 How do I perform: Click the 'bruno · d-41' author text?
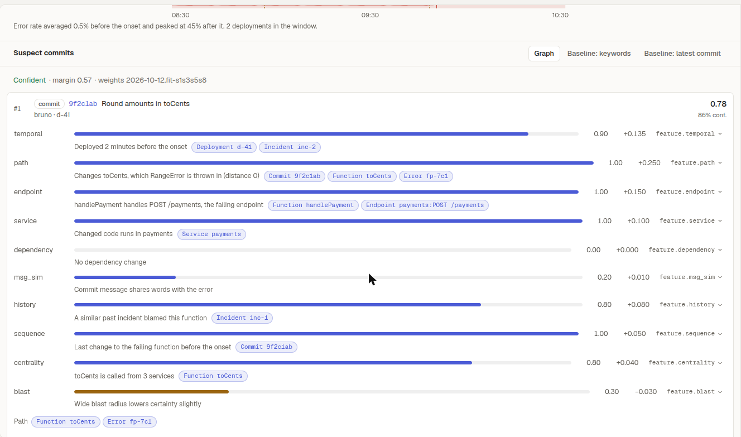click(52, 115)
